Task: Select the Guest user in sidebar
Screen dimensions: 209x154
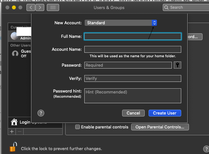Action: click(20, 53)
